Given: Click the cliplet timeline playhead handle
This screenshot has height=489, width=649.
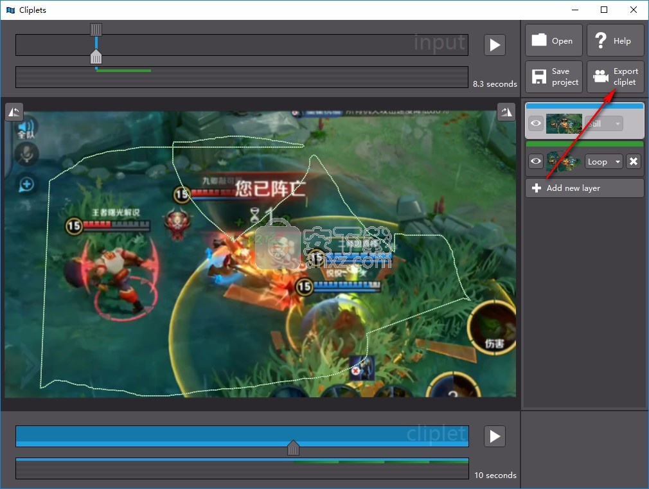Looking at the screenshot, I should click(293, 448).
